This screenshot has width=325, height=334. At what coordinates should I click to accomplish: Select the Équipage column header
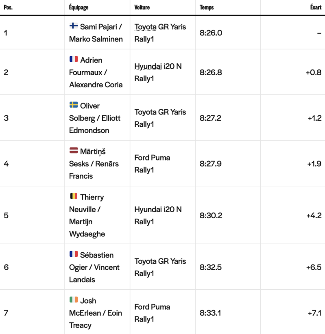point(79,7)
